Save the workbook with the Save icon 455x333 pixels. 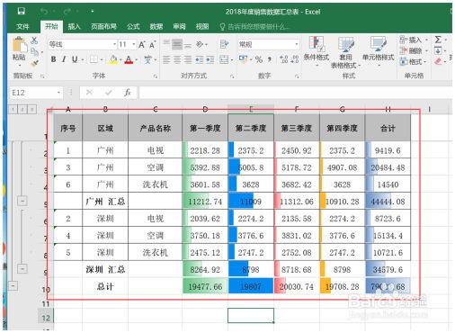pyautogui.click(x=22, y=12)
